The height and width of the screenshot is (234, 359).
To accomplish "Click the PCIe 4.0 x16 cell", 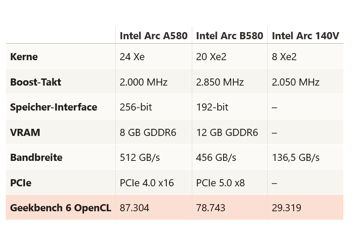I will coord(147,183).
